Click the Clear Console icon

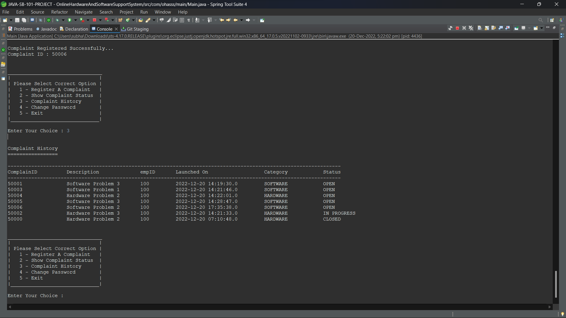(x=480, y=28)
